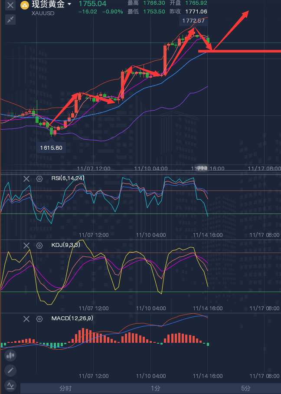Image resolution: width=281 pixels, height=394 pixels.
Task: Click the MACD(12,26,9) indicator title
Action: click(72, 318)
